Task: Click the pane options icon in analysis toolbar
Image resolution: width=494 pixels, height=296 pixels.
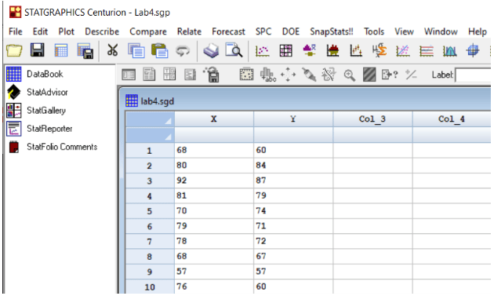Action: [x=129, y=75]
